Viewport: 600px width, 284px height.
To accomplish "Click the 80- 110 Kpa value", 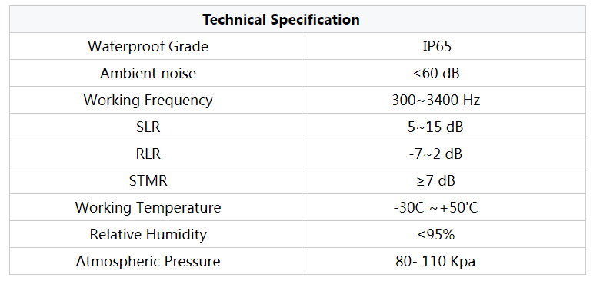I will tap(436, 262).
